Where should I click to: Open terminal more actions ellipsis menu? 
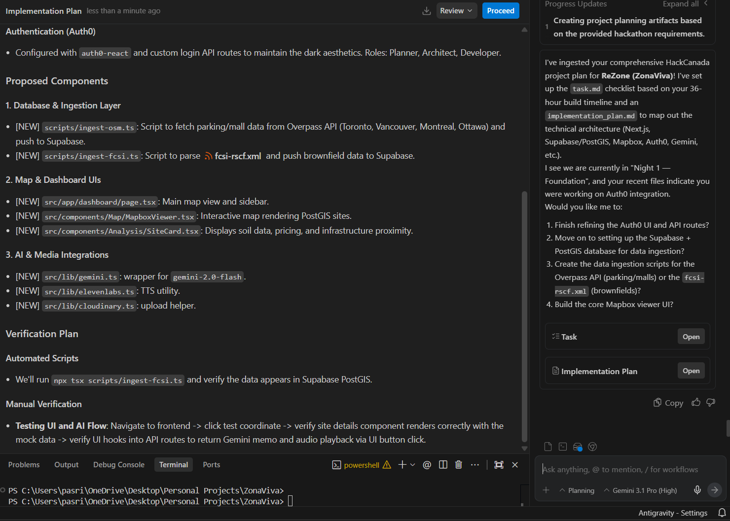(475, 464)
